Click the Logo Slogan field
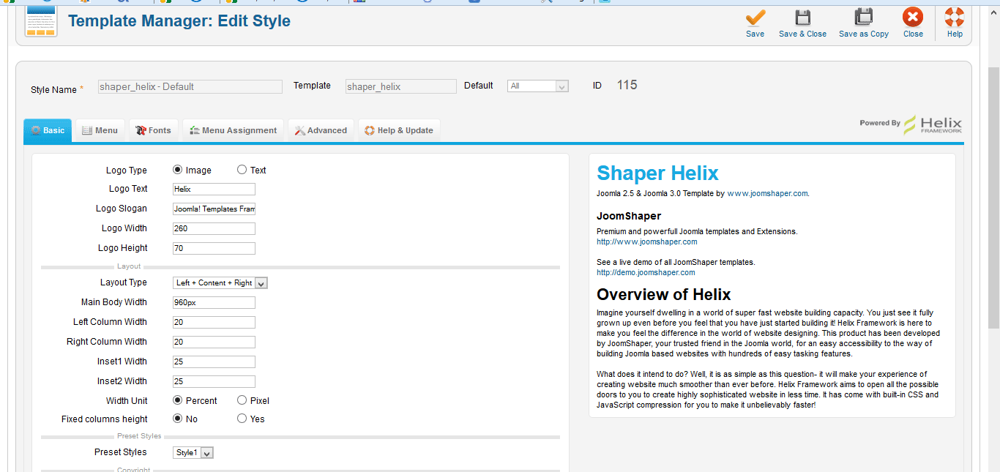 coord(214,209)
